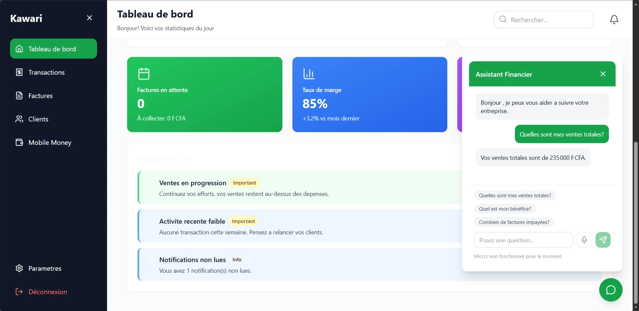Viewport: 639px width, 311px height.
Task: Click the Clients people icon in sidebar
Action: click(x=19, y=119)
